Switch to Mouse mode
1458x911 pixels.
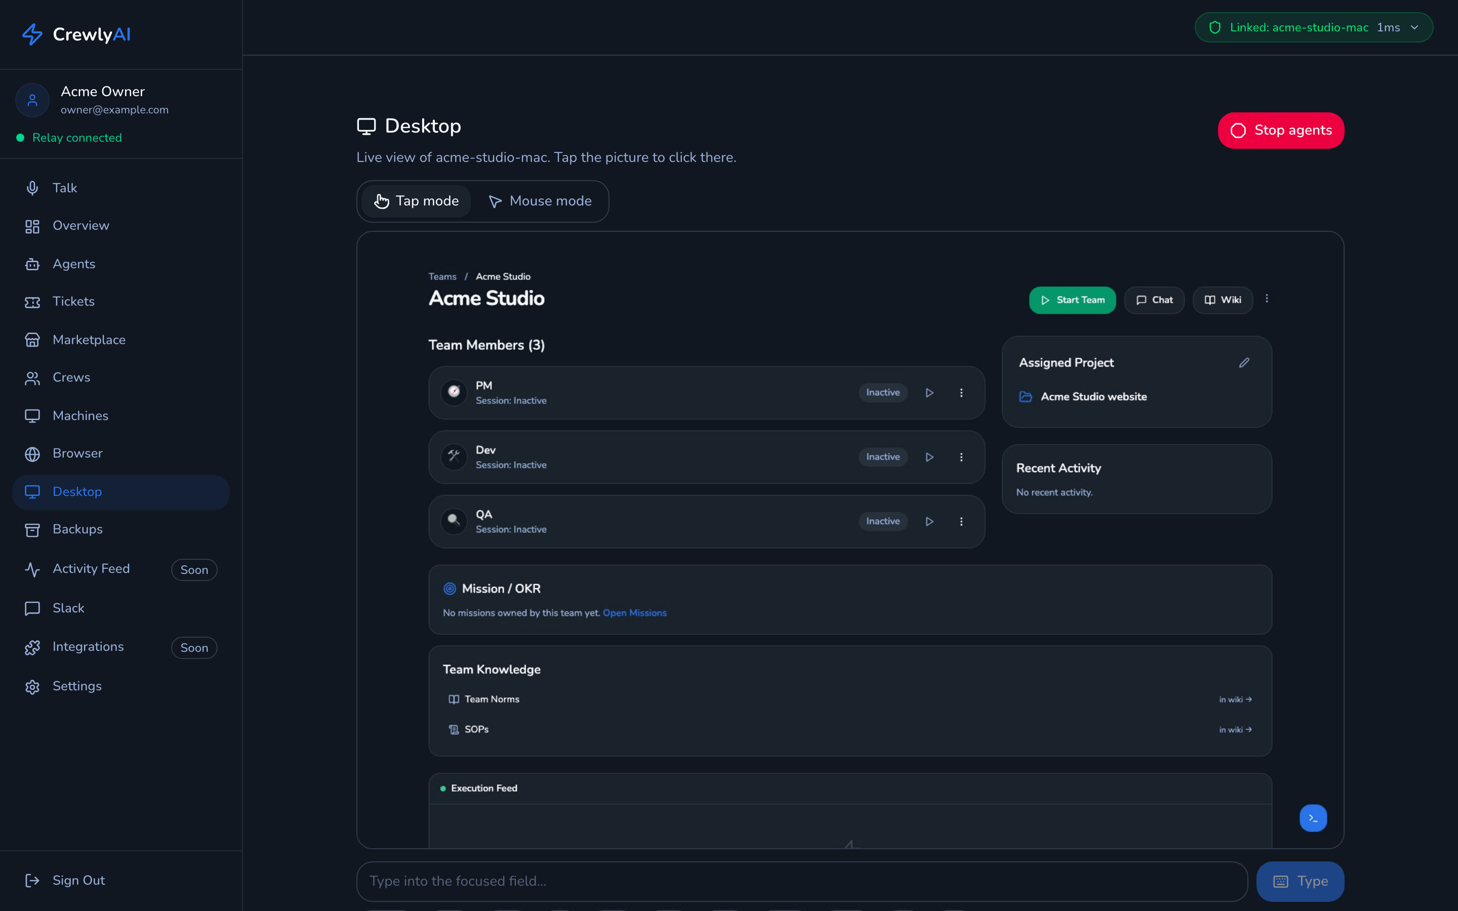click(x=540, y=201)
